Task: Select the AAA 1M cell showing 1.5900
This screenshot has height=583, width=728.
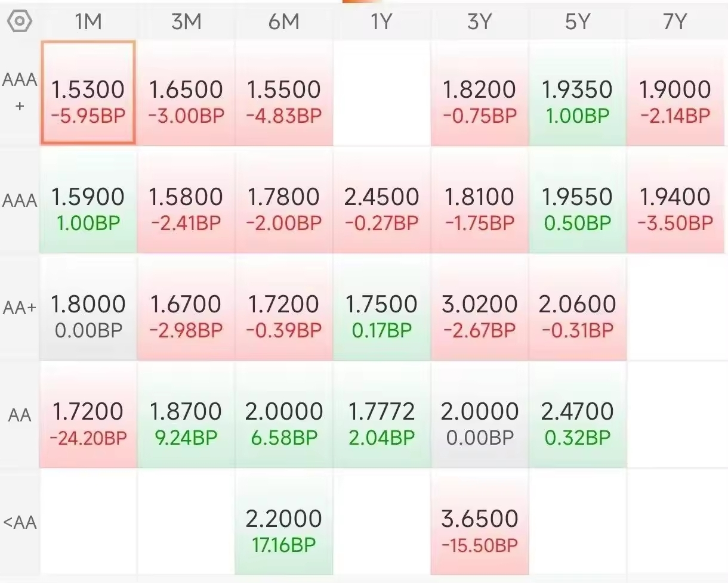Action: pyautogui.click(x=88, y=200)
